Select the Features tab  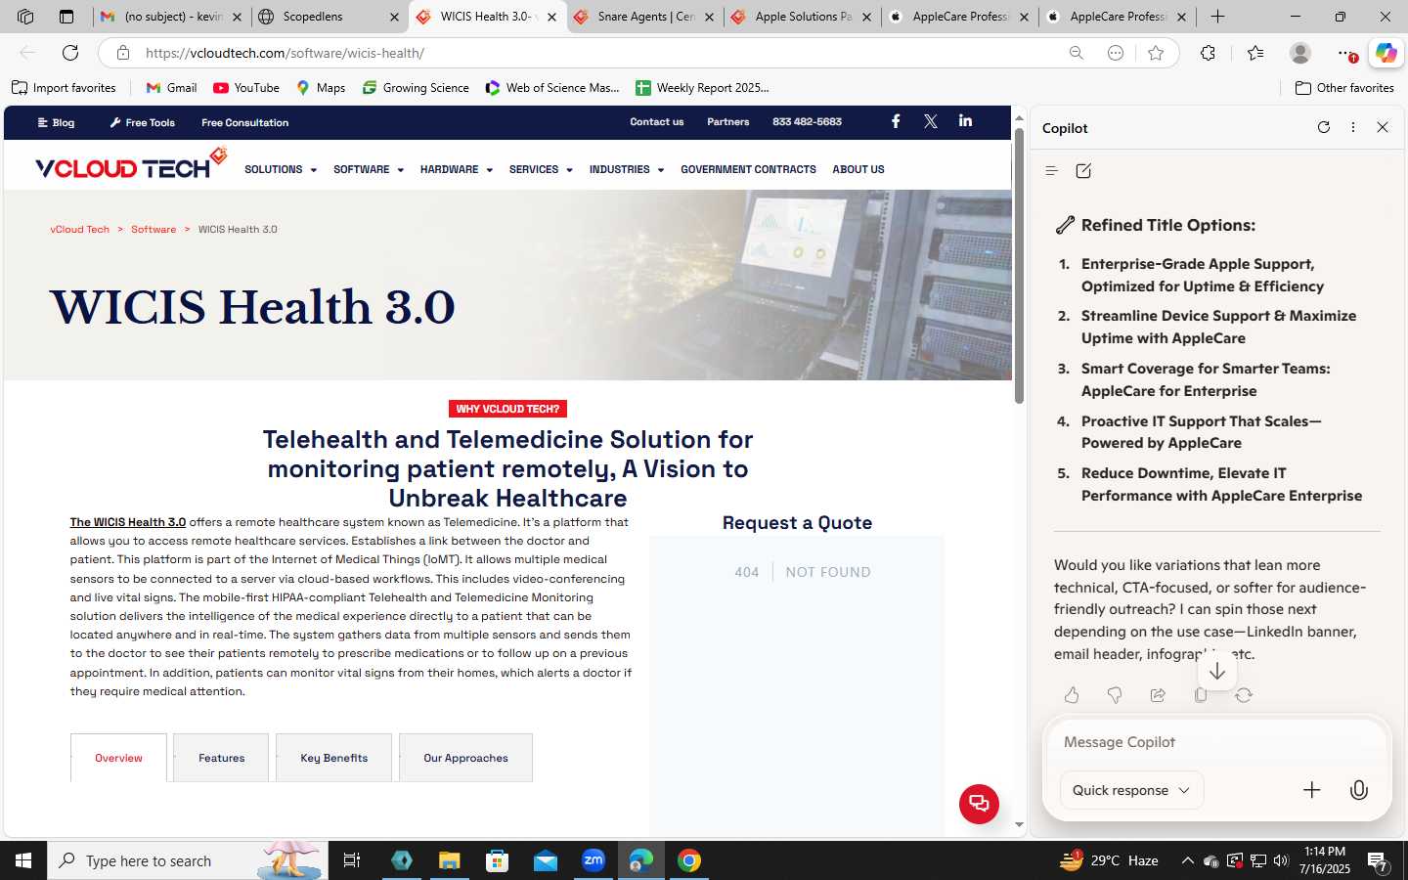pos(221,758)
